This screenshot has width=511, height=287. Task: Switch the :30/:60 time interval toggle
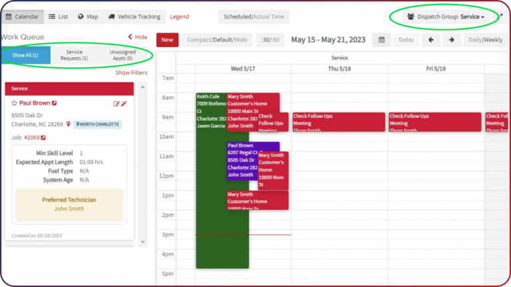(270, 40)
